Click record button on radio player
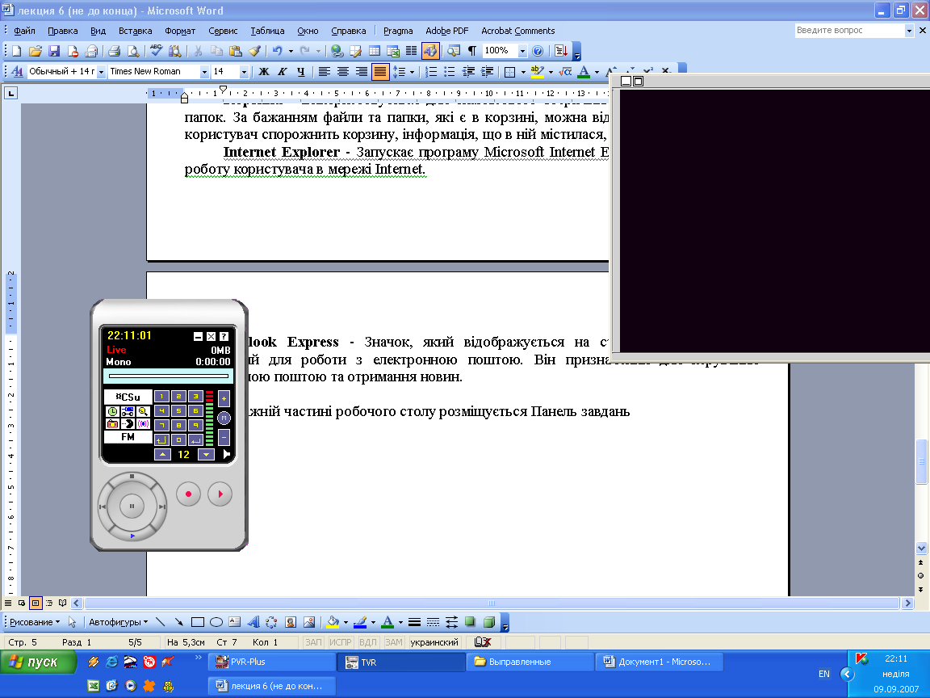 pyautogui.click(x=189, y=494)
